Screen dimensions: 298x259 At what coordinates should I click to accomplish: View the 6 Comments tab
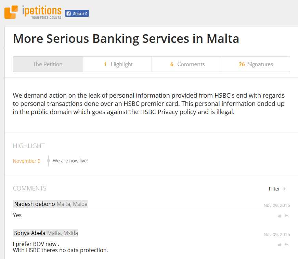coord(186,64)
